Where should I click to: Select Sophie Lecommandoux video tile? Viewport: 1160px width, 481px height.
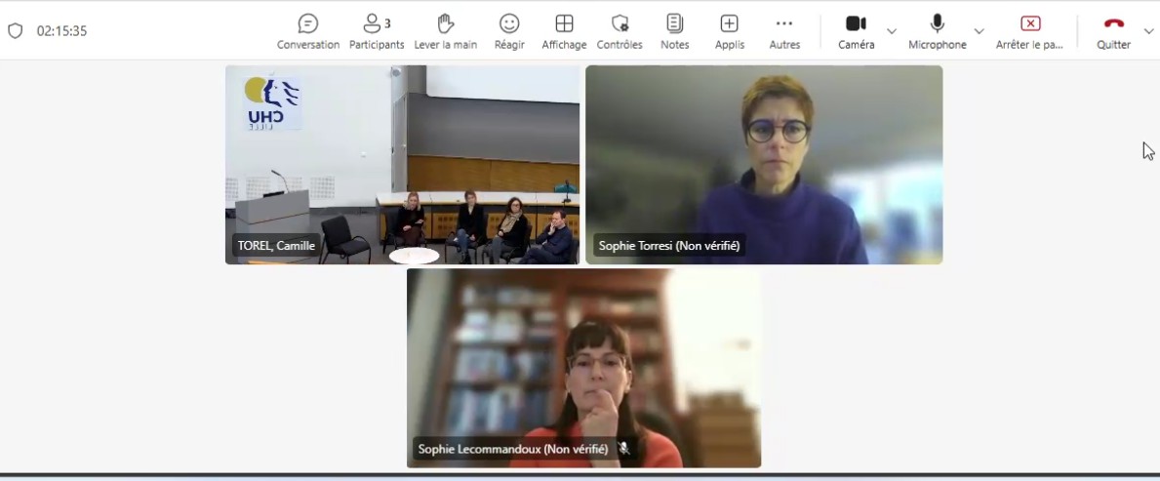tap(583, 368)
